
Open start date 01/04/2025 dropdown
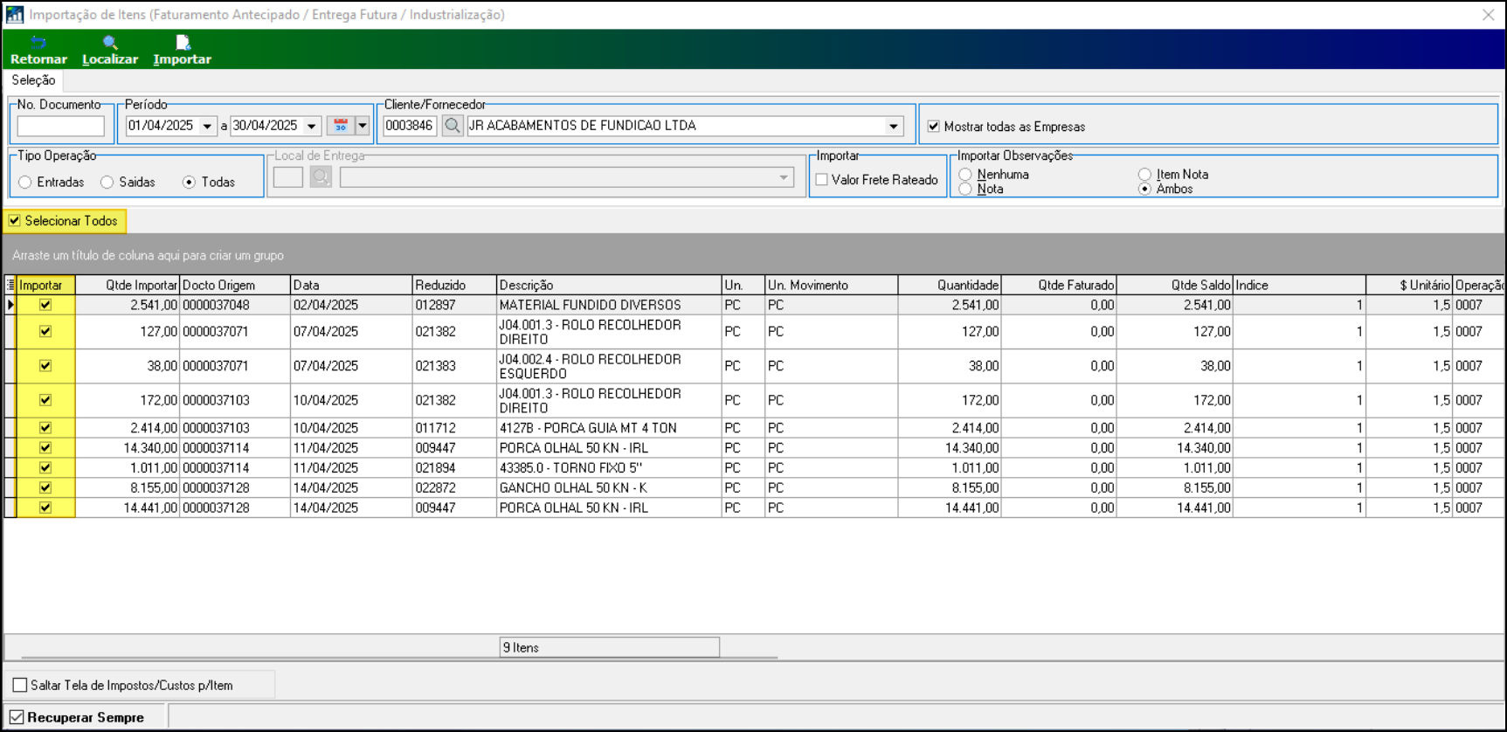coord(207,126)
